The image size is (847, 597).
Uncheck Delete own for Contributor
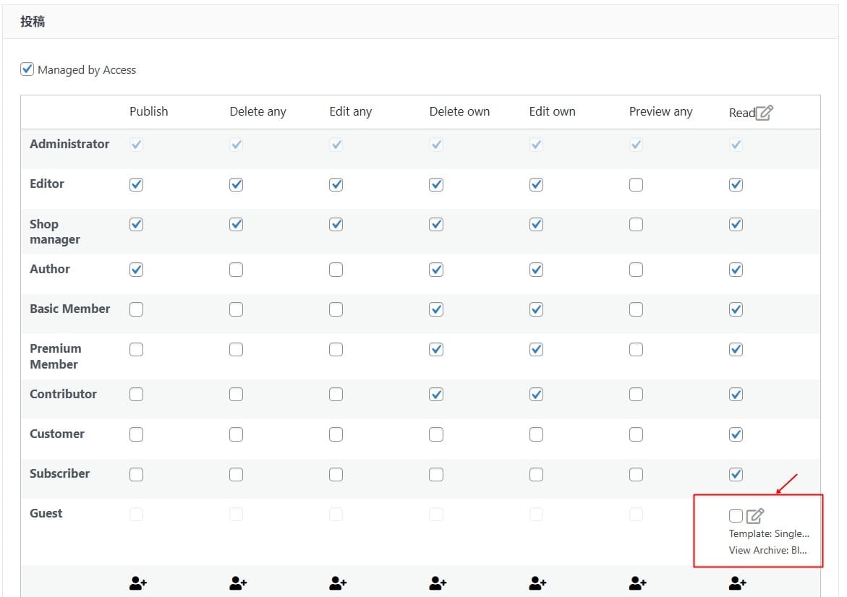pyautogui.click(x=436, y=395)
